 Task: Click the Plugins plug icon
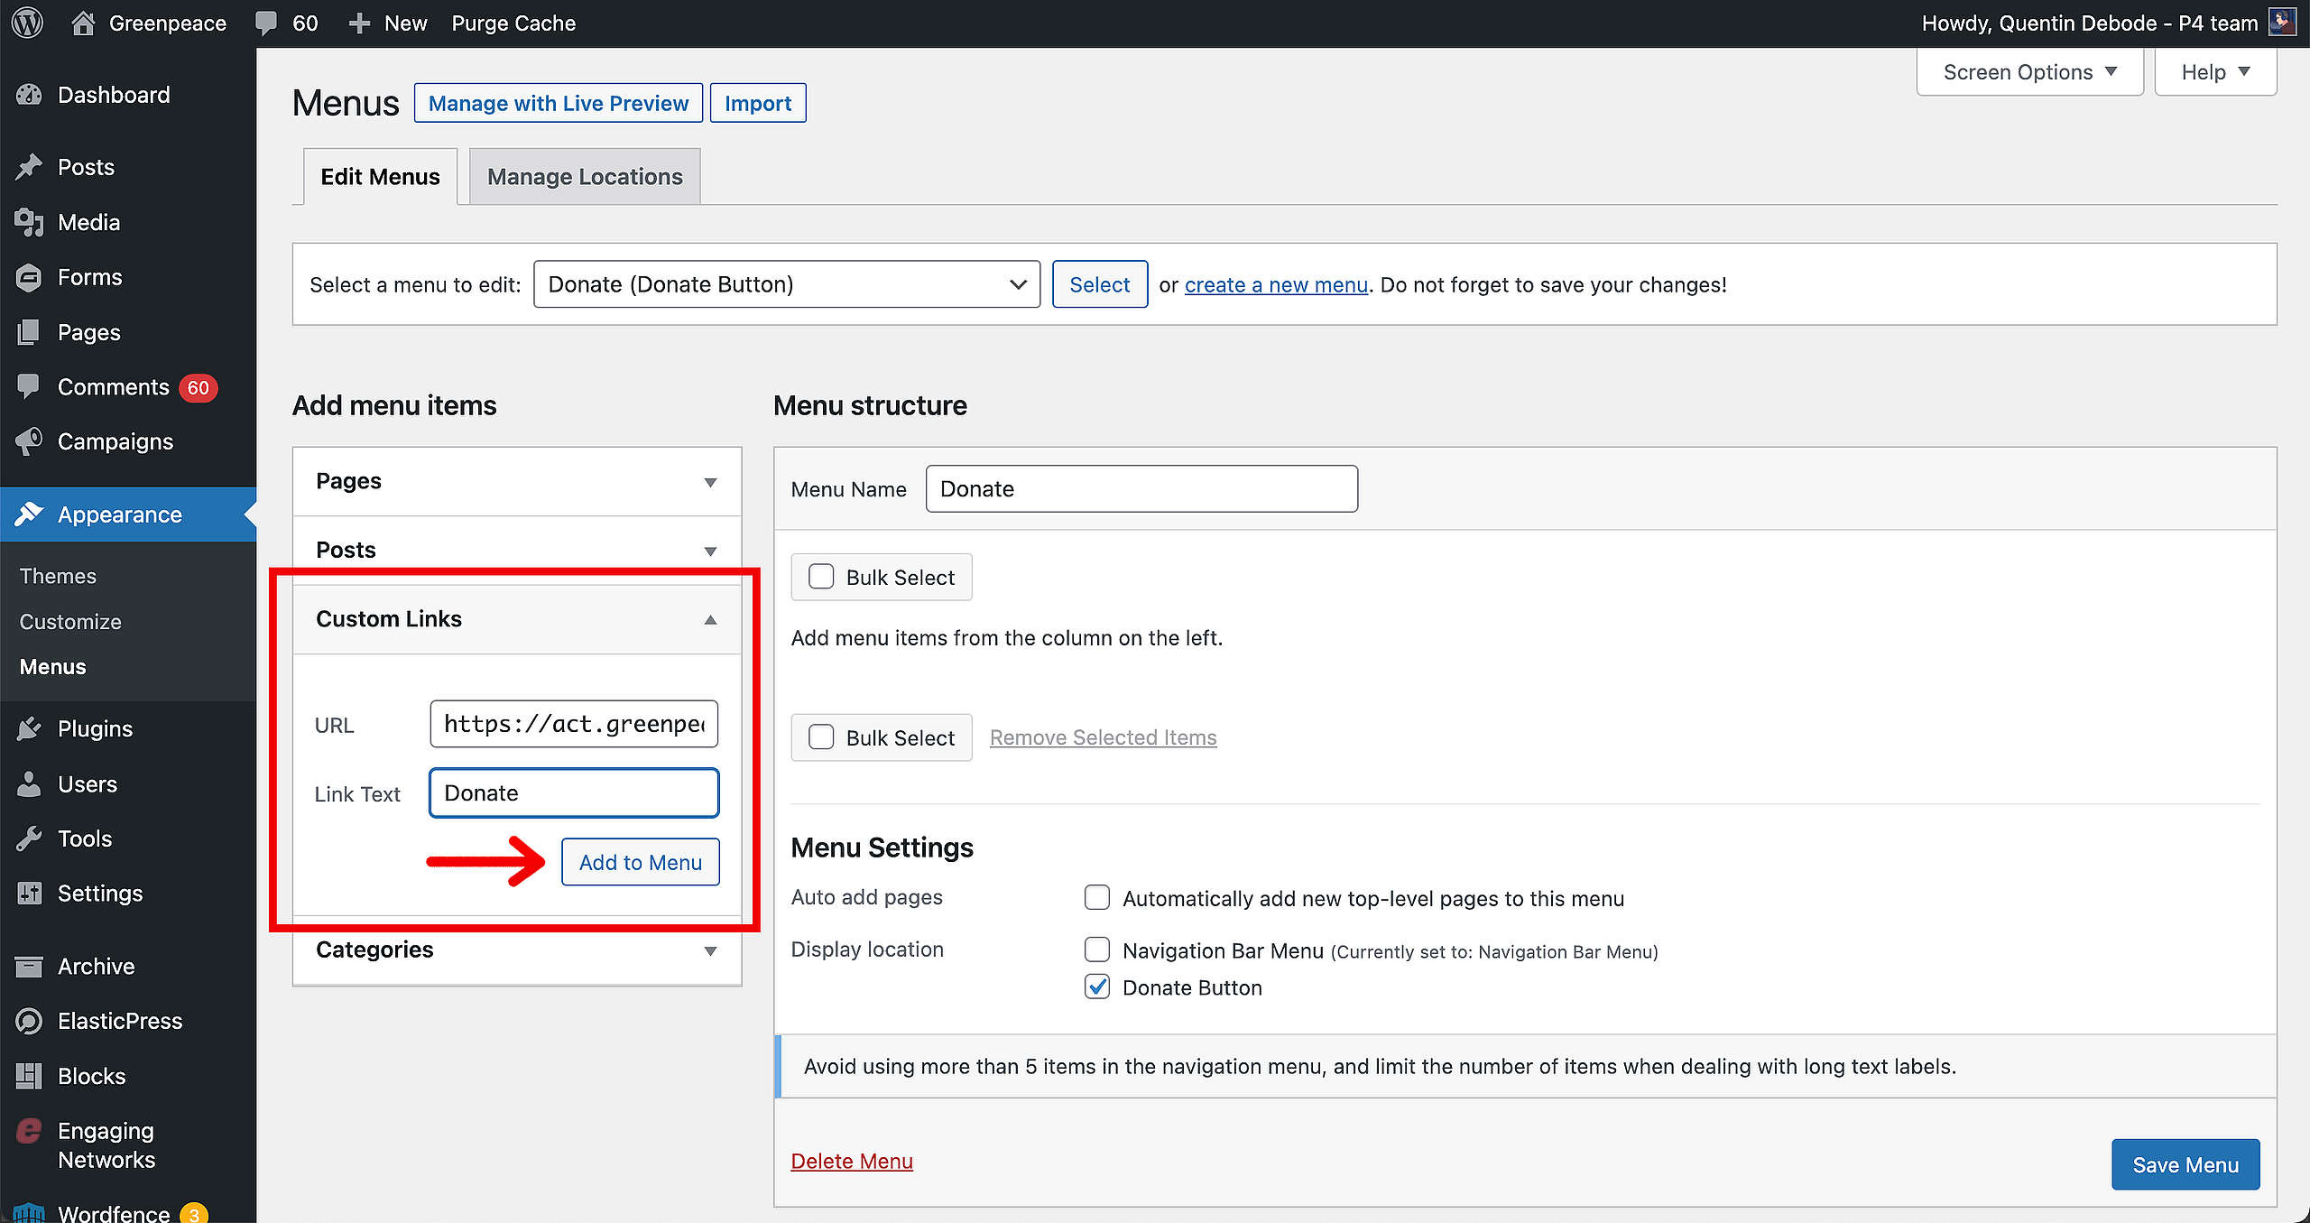pyautogui.click(x=29, y=728)
